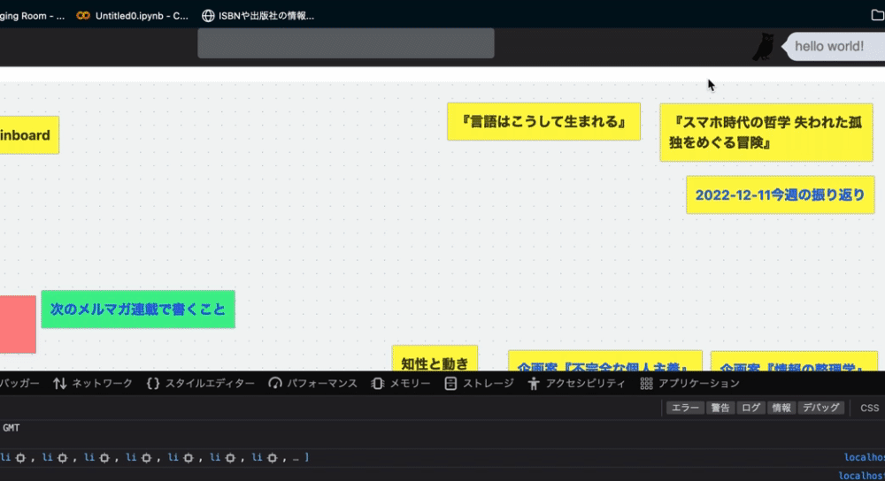Open the Network tab with arrows icon
Viewport: 885px width, 481px height.
[93, 384]
